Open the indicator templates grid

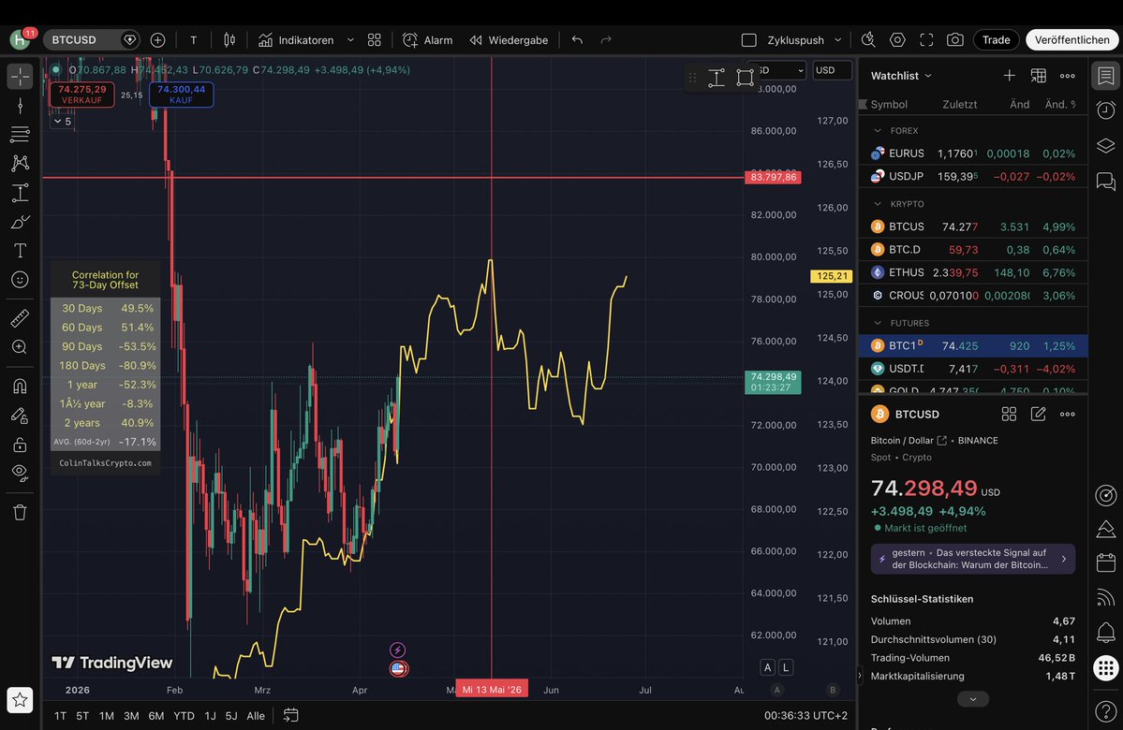coord(374,40)
